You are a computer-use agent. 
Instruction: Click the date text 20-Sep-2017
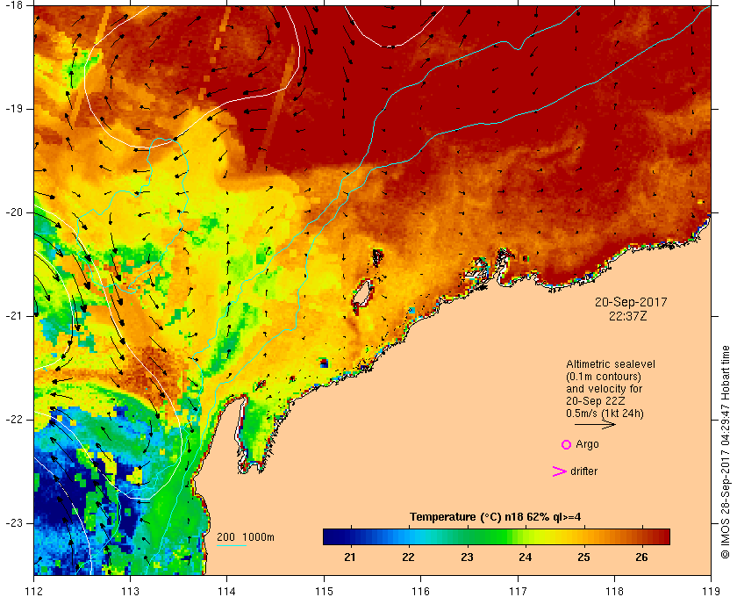click(x=631, y=302)
